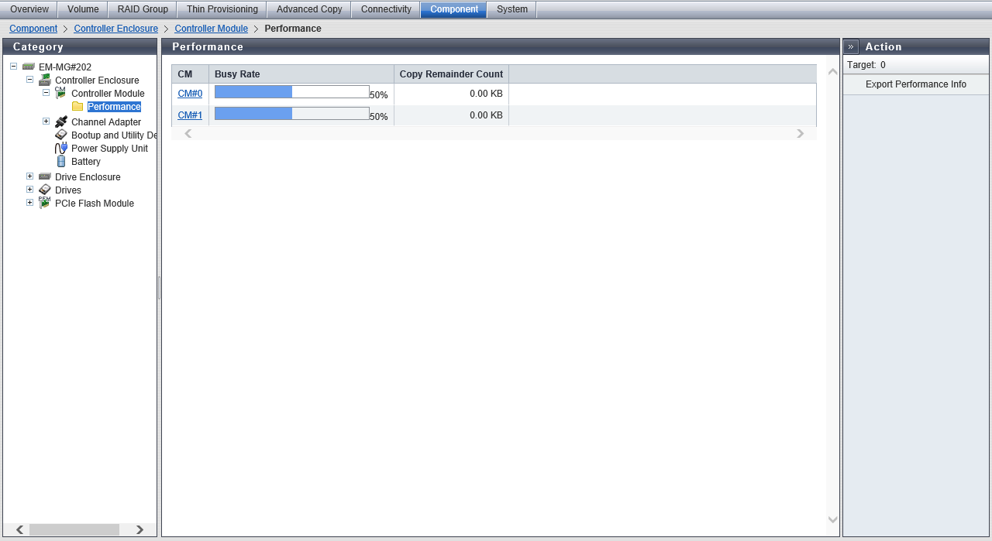Select the Channel Adapter icon

pos(61,122)
